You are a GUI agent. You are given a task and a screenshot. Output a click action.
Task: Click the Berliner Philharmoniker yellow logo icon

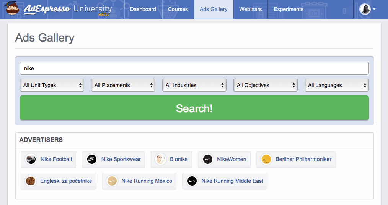(266, 159)
